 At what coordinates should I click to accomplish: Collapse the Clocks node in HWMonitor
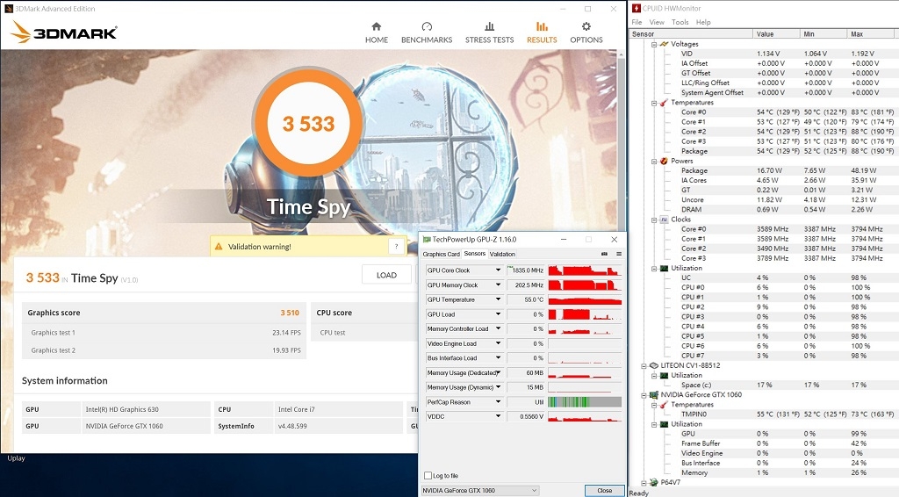[653, 220]
